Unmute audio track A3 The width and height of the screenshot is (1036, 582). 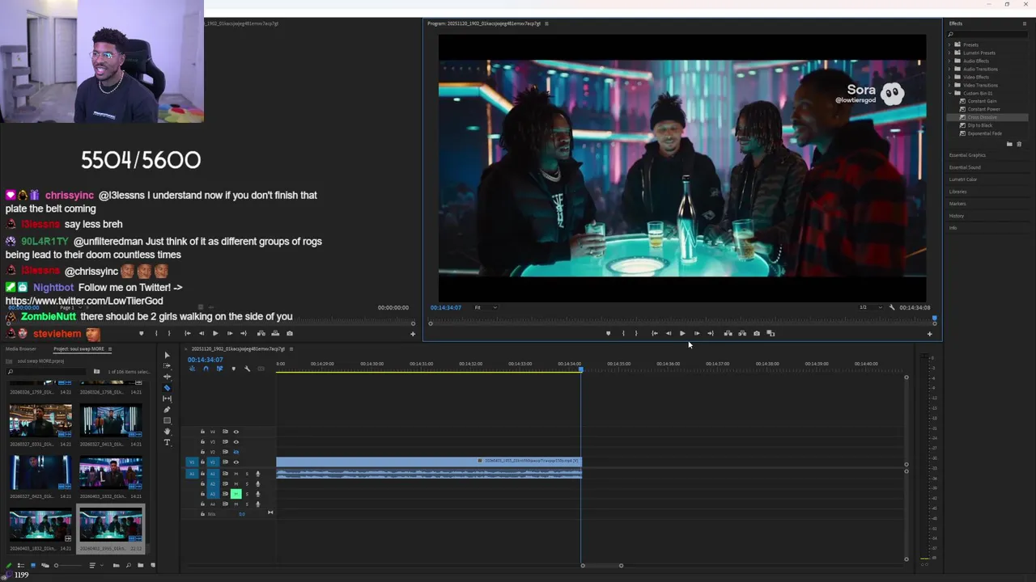point(236,494)
